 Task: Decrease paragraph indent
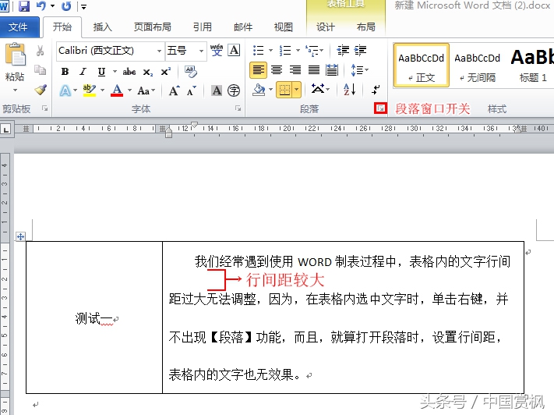pos(343,51)
